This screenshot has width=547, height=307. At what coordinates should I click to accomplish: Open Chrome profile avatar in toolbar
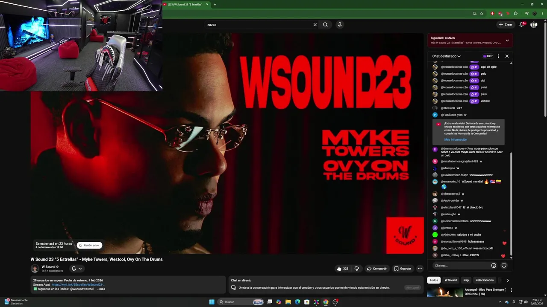(534, 13)
